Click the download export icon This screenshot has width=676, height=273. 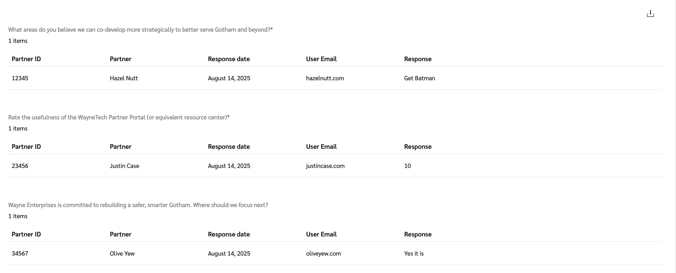click(x=650, y=13)
